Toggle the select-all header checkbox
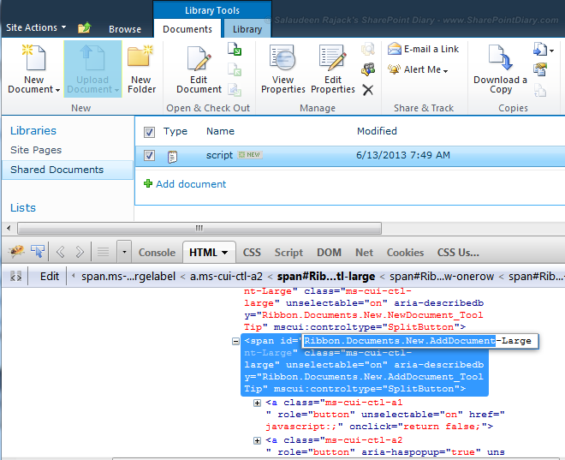 click(149, 132)
